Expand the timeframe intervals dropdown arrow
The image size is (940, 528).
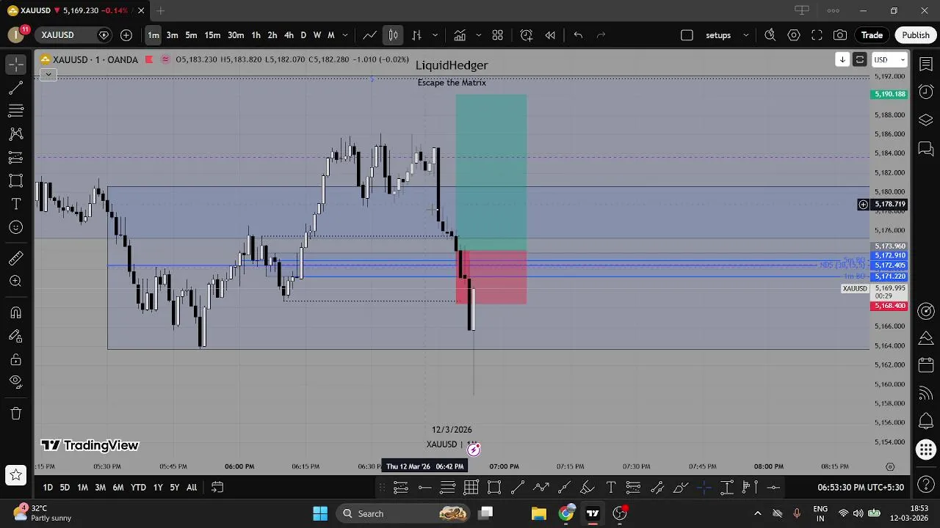[345, 35]
